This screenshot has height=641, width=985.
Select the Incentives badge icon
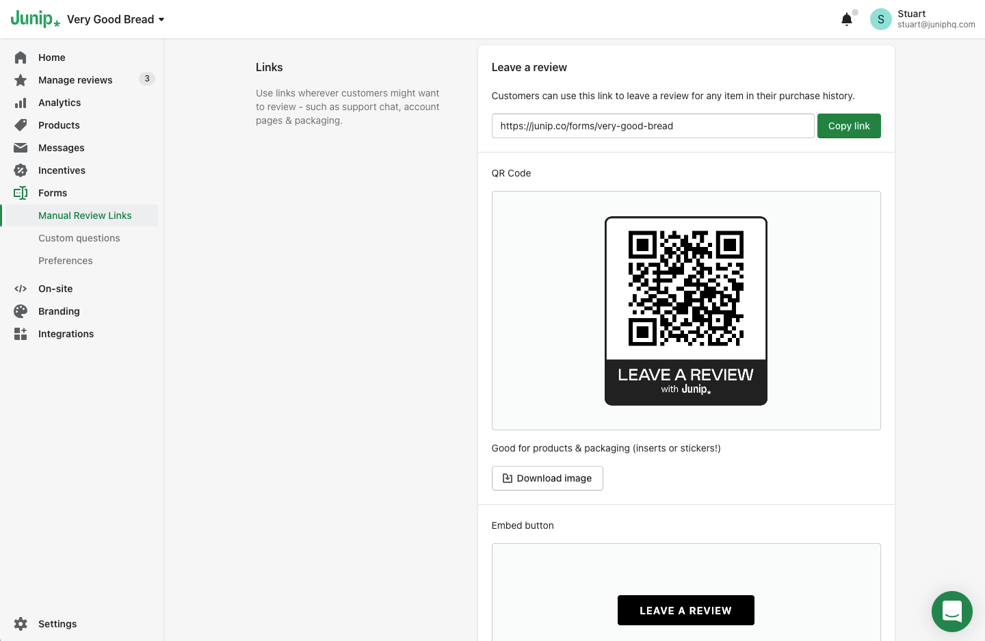[x=21, y=170]
